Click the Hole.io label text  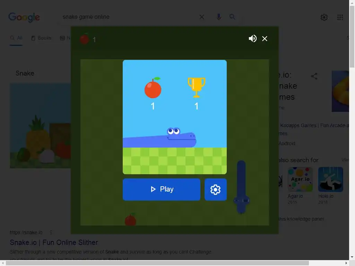pyautogui.click(x=326, y=196)
